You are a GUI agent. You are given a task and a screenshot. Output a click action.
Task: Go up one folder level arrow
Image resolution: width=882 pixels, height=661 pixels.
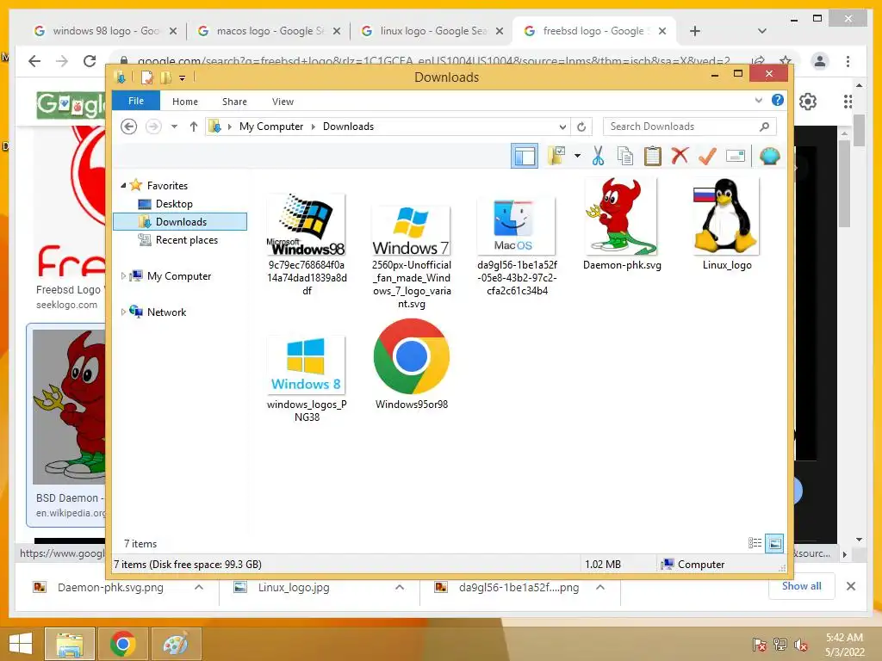[194, 127]
